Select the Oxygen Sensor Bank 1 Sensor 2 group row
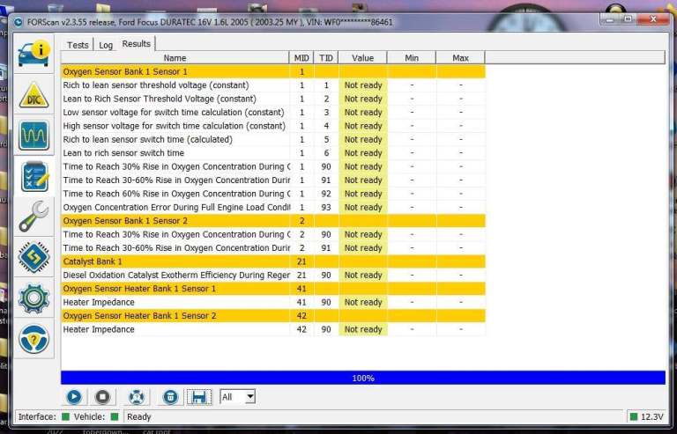The image size is (677, 434). click(x=273, y=221)
